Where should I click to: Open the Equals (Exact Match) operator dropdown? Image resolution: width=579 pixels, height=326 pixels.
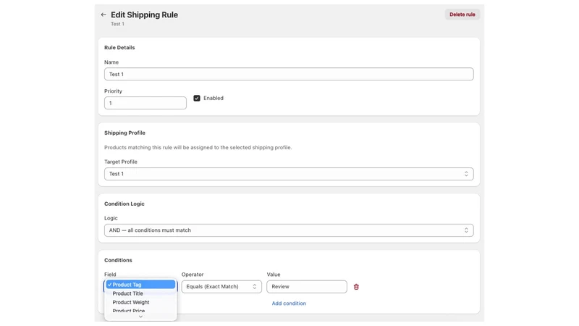pos(221,287)
